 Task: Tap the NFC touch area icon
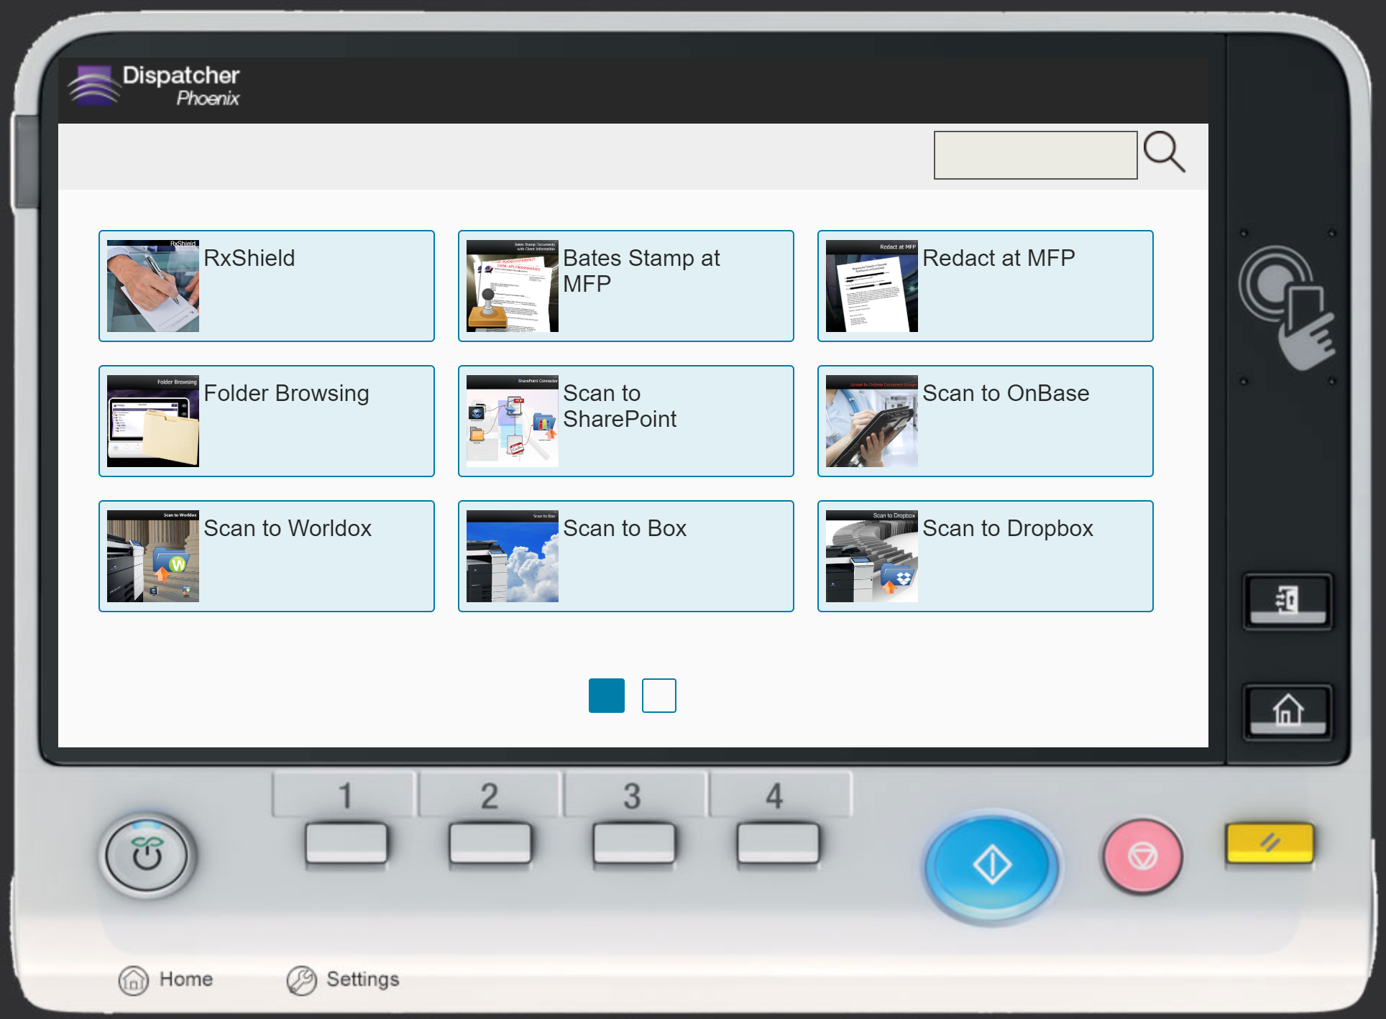click(x=1287, y=308)
